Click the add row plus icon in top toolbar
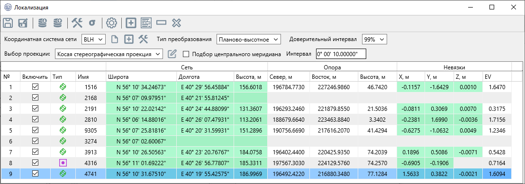Viewport: 525px width, 184px height. coord(131,23)
